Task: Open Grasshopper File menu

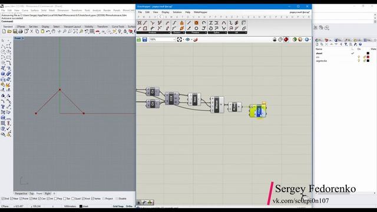Action: 140,12
